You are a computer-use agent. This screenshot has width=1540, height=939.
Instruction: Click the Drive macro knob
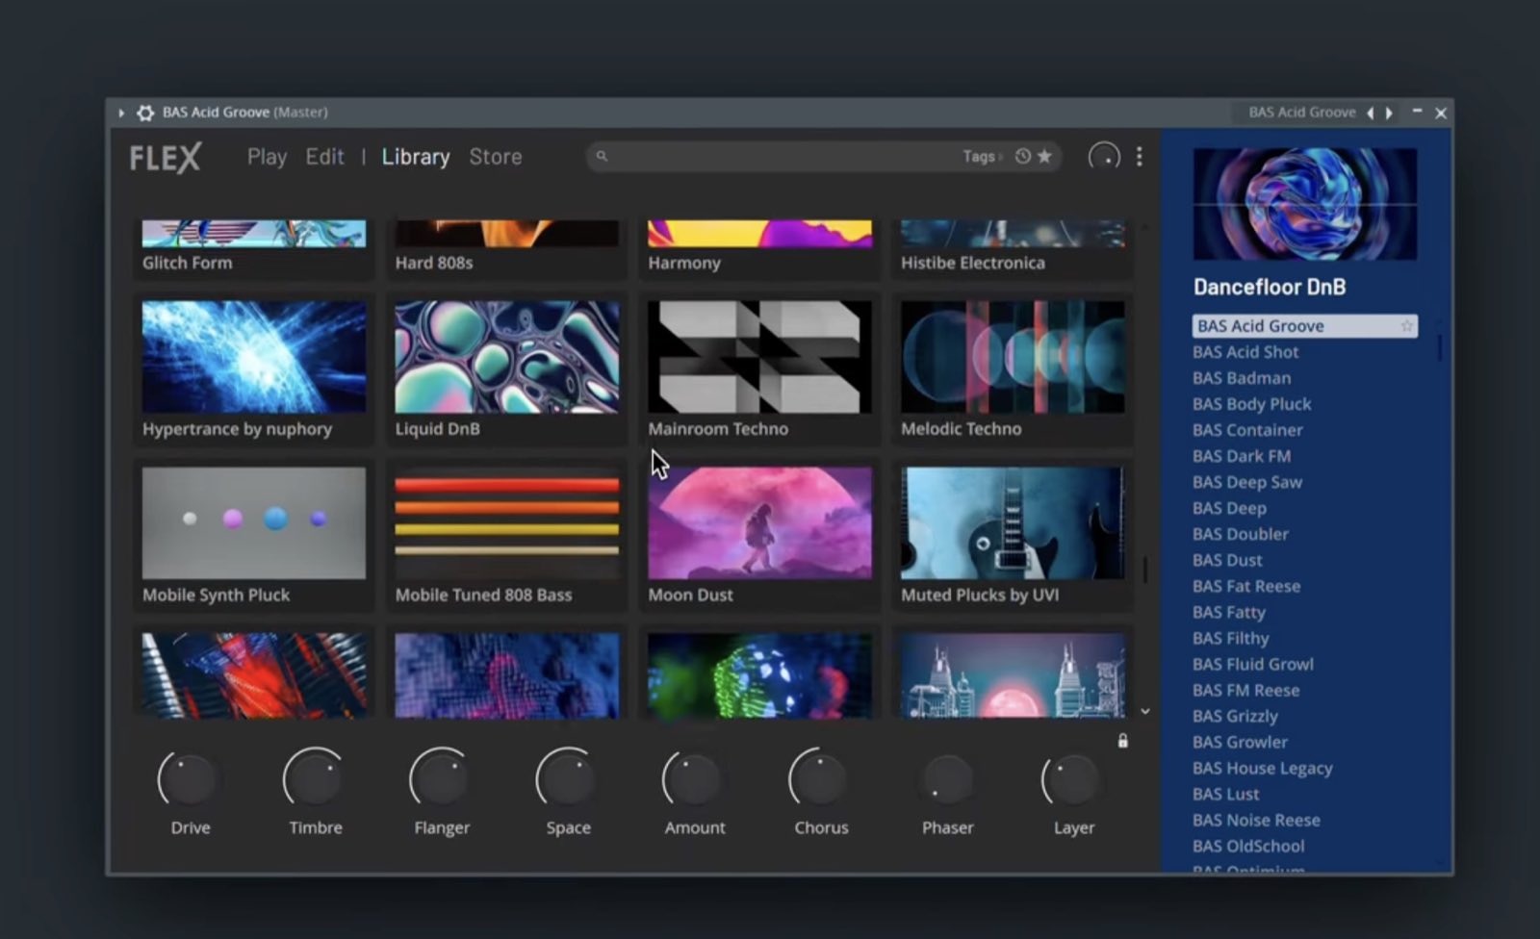click(x=189, y=778)
